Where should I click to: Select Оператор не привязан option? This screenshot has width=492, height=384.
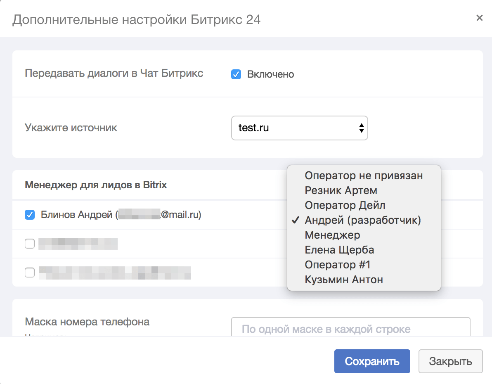364,175
